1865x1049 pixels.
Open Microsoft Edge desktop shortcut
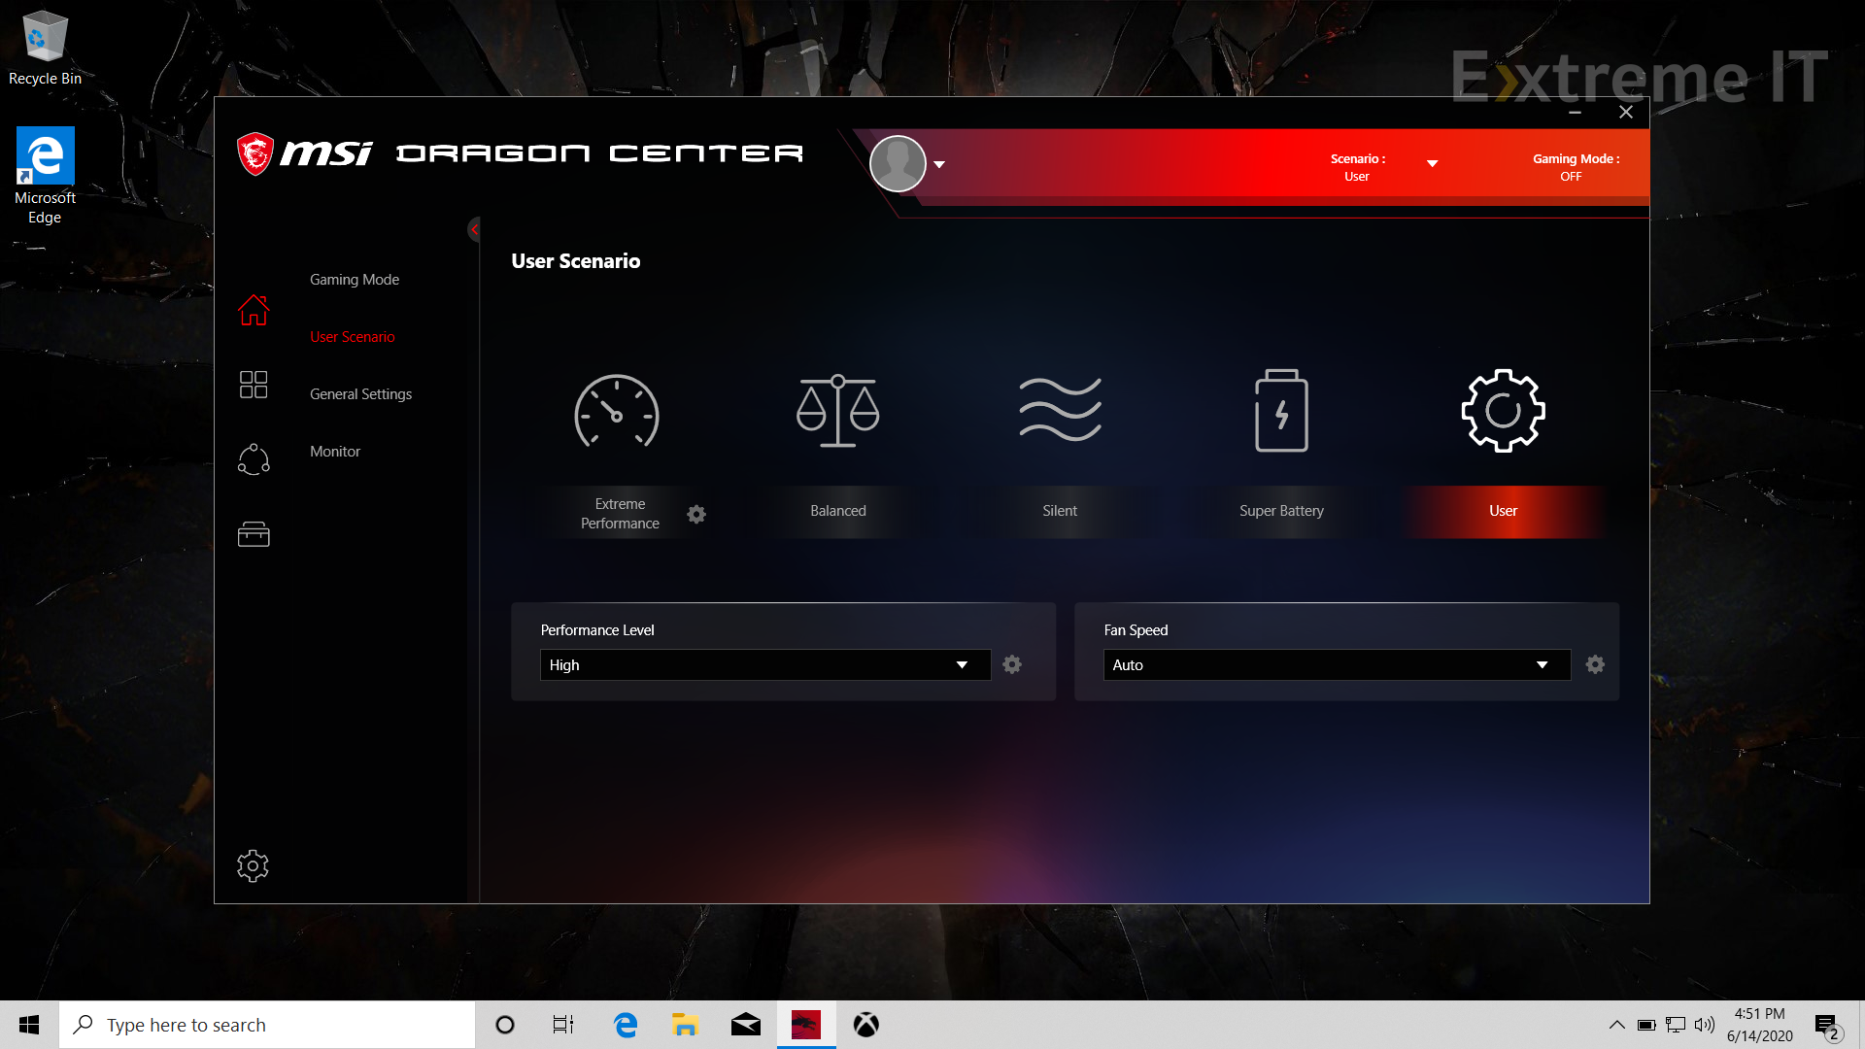(45, 176)
